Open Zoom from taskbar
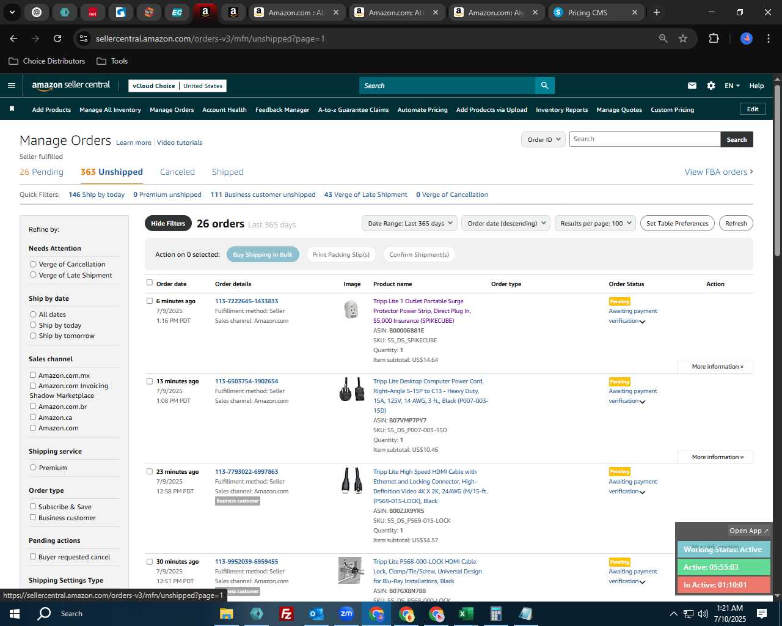 point(346,614)
